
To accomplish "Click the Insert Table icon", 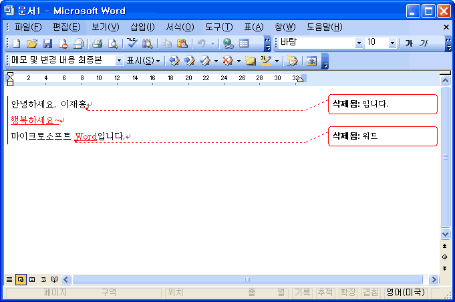I will [245, 43].
